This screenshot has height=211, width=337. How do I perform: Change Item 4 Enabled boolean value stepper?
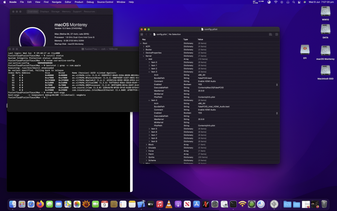pos(277,113)
